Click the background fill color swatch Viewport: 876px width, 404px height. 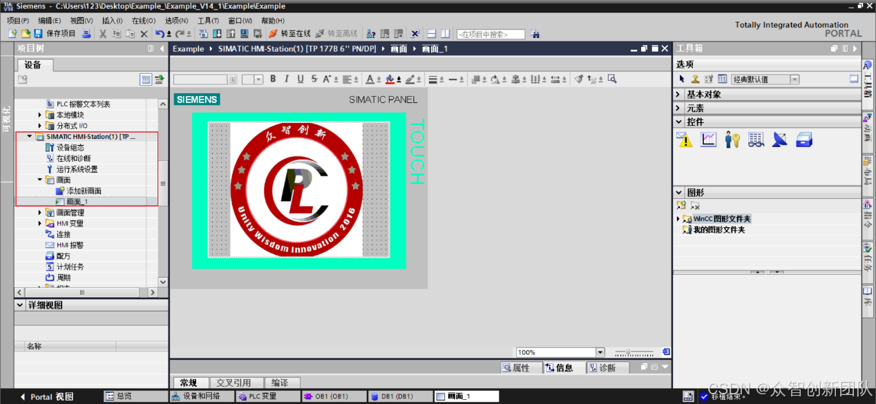pos(390,79)
